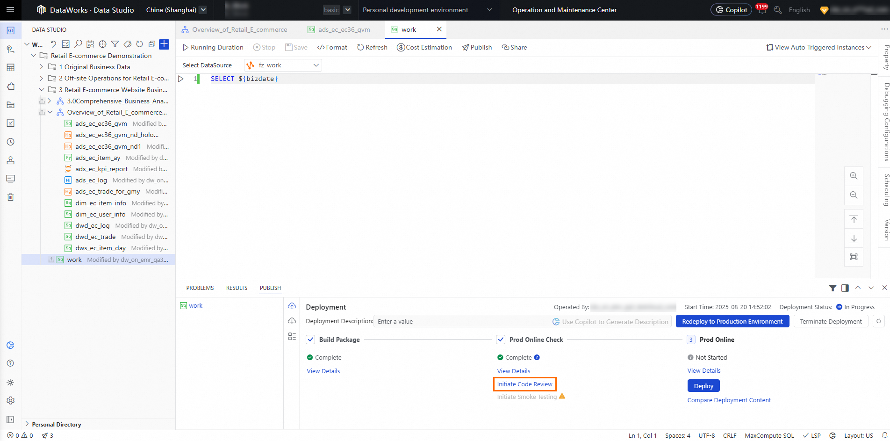The image size is (890, 441).
Task: Click the refresh icon beside Terminate Deployment
Action: [x=879, y=321]
